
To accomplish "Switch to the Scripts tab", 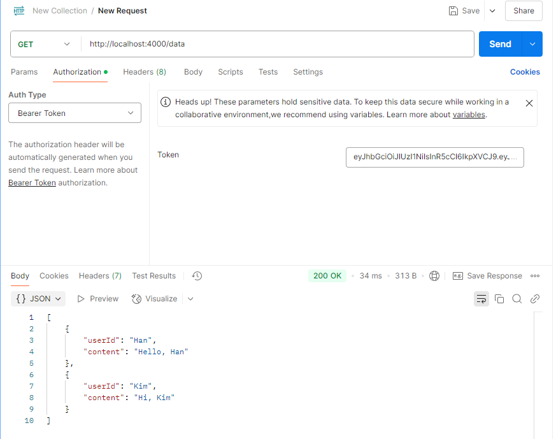I will coord(230,72).
